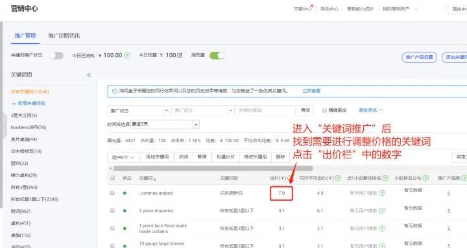Select the hookless浴帘(16) keyword group
467x248 pixels.
pyautogui.click(x=29, y=128)
